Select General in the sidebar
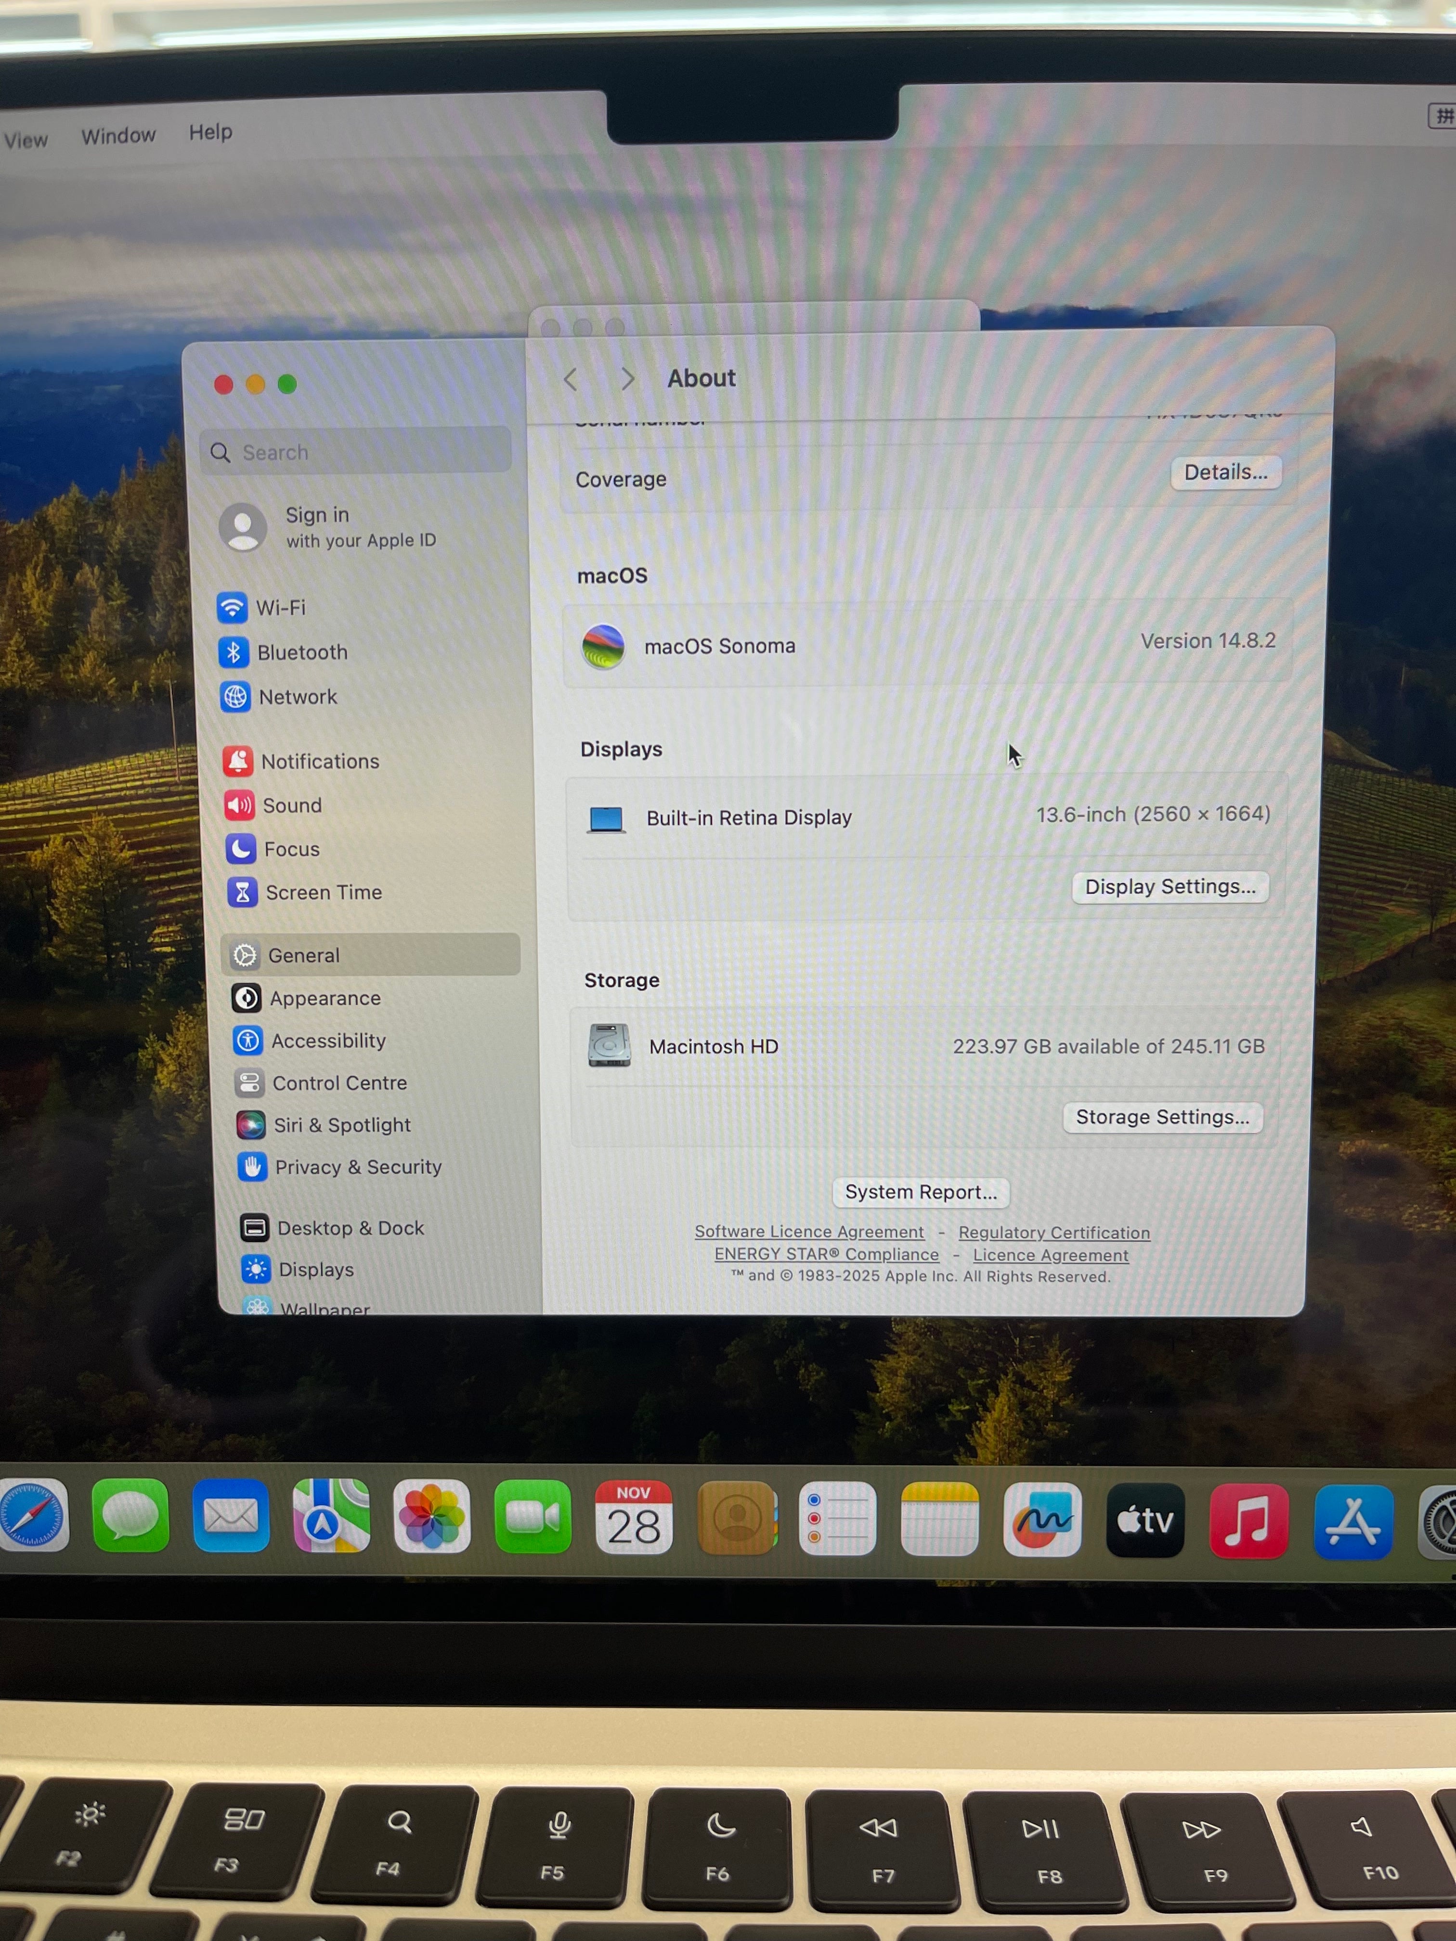This screenshot has width=1456, height=1941. (x=370, y=955)
